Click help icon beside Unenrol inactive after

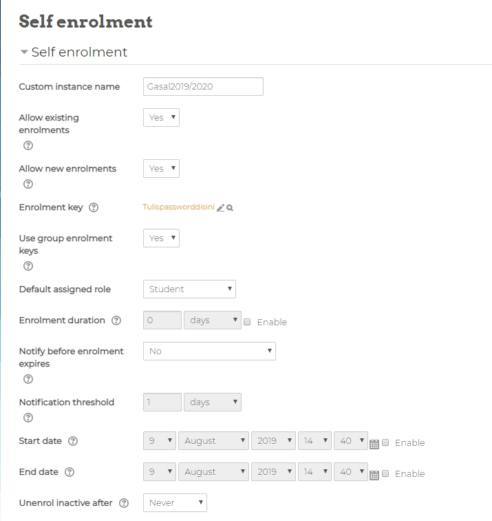(x=124, y=503)
